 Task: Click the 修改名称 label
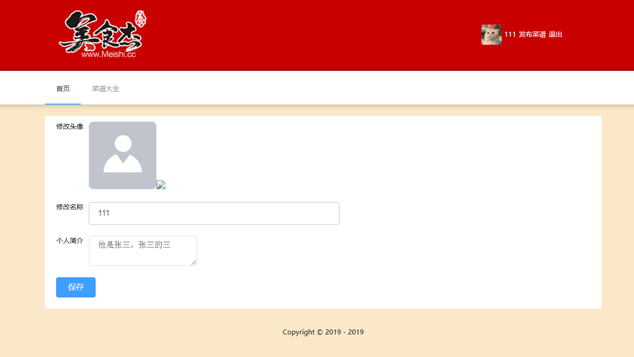pyautogui.click(x=70, y=207)
